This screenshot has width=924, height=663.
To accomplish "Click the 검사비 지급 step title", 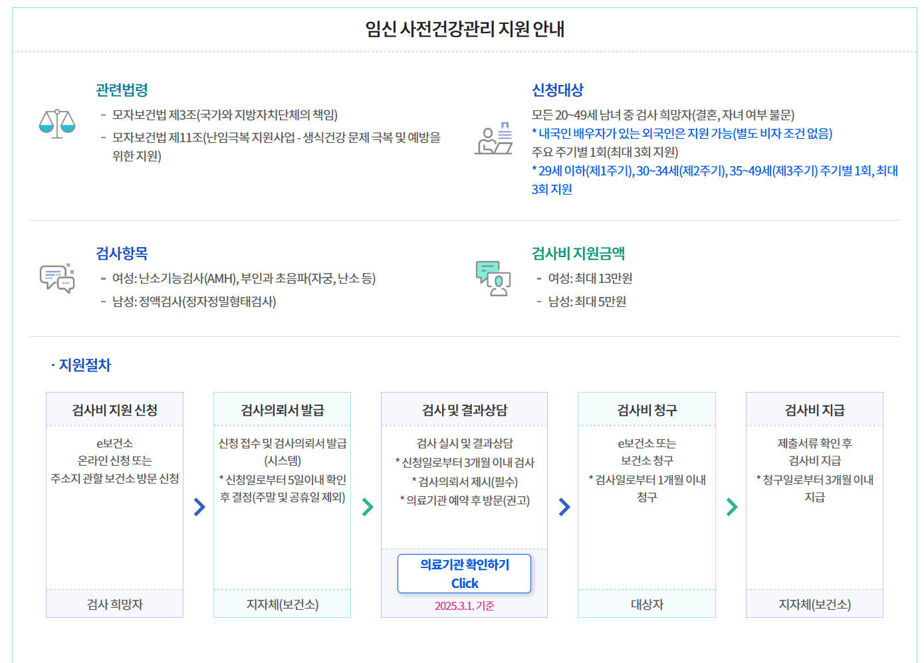I will click(x=814, y=410).
